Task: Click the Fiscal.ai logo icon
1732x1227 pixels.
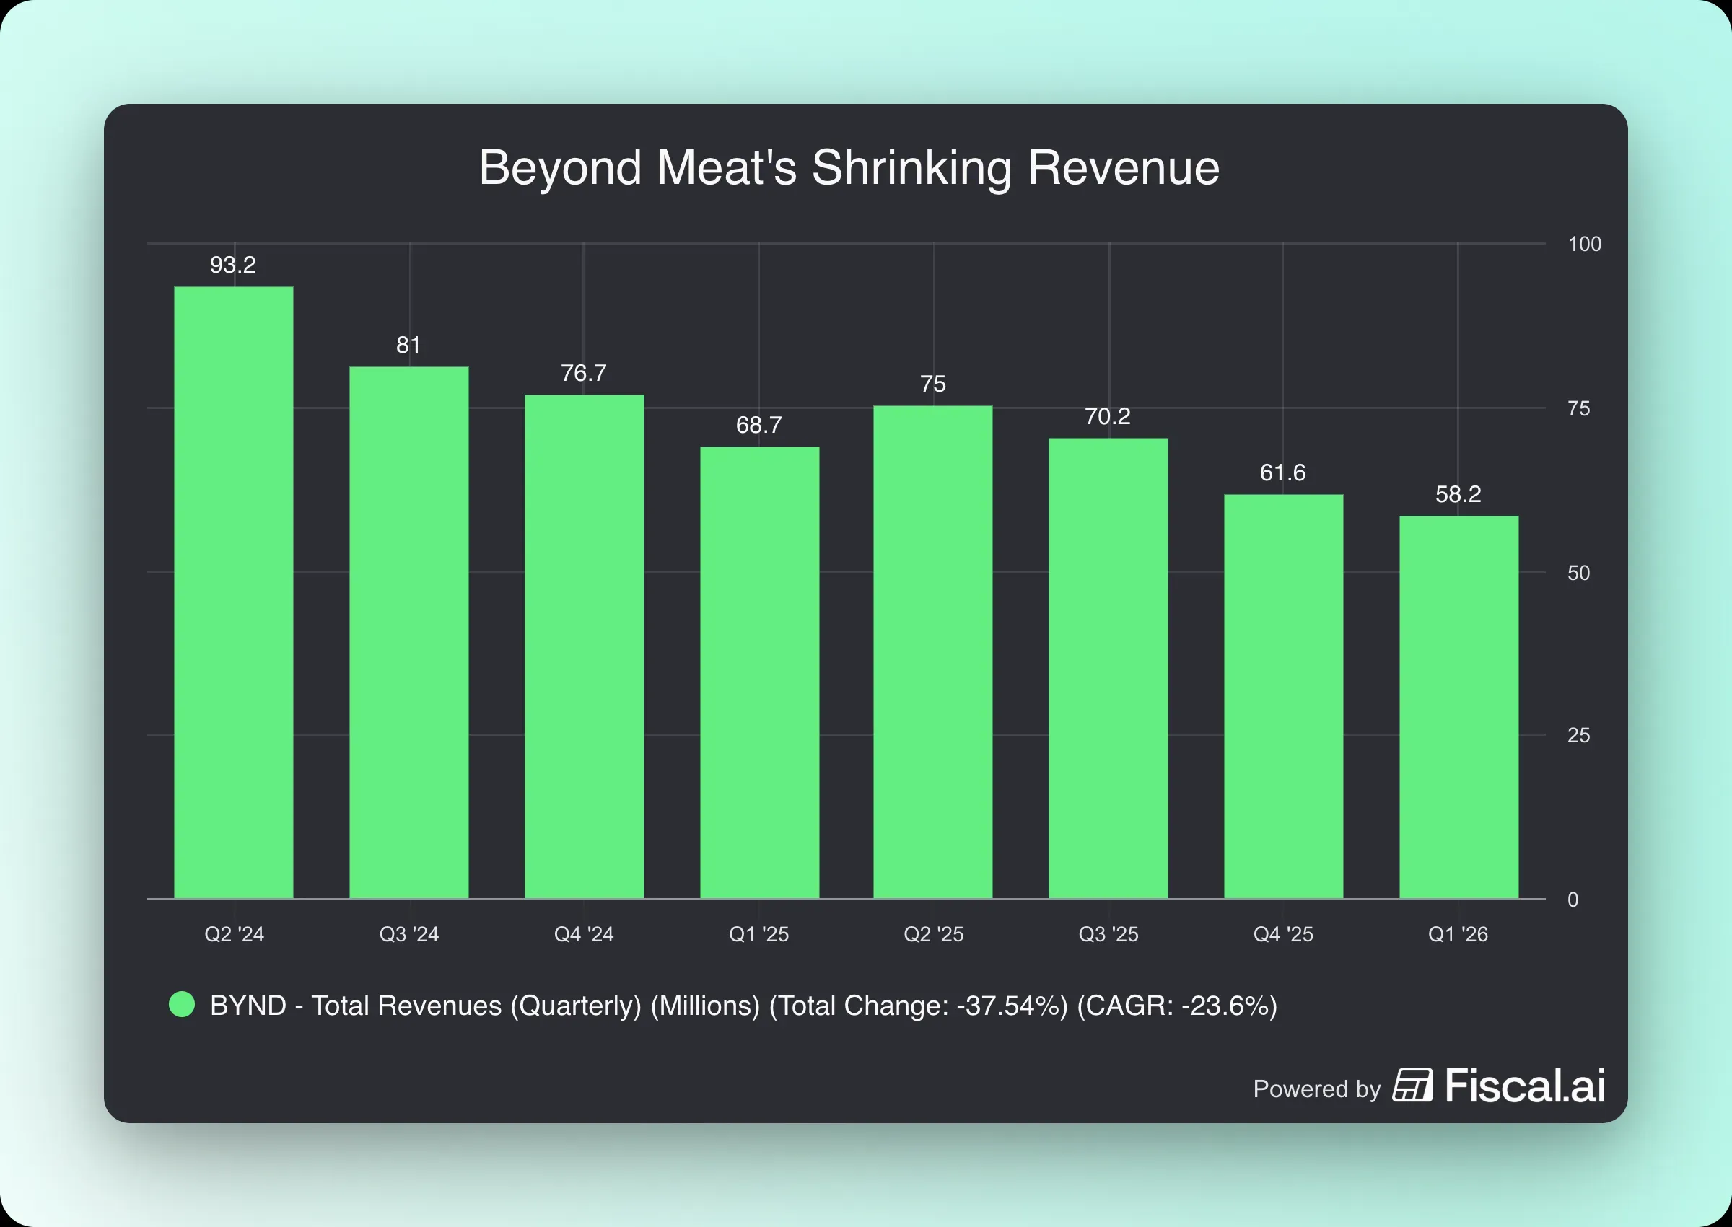Action: [1412, 1086]
